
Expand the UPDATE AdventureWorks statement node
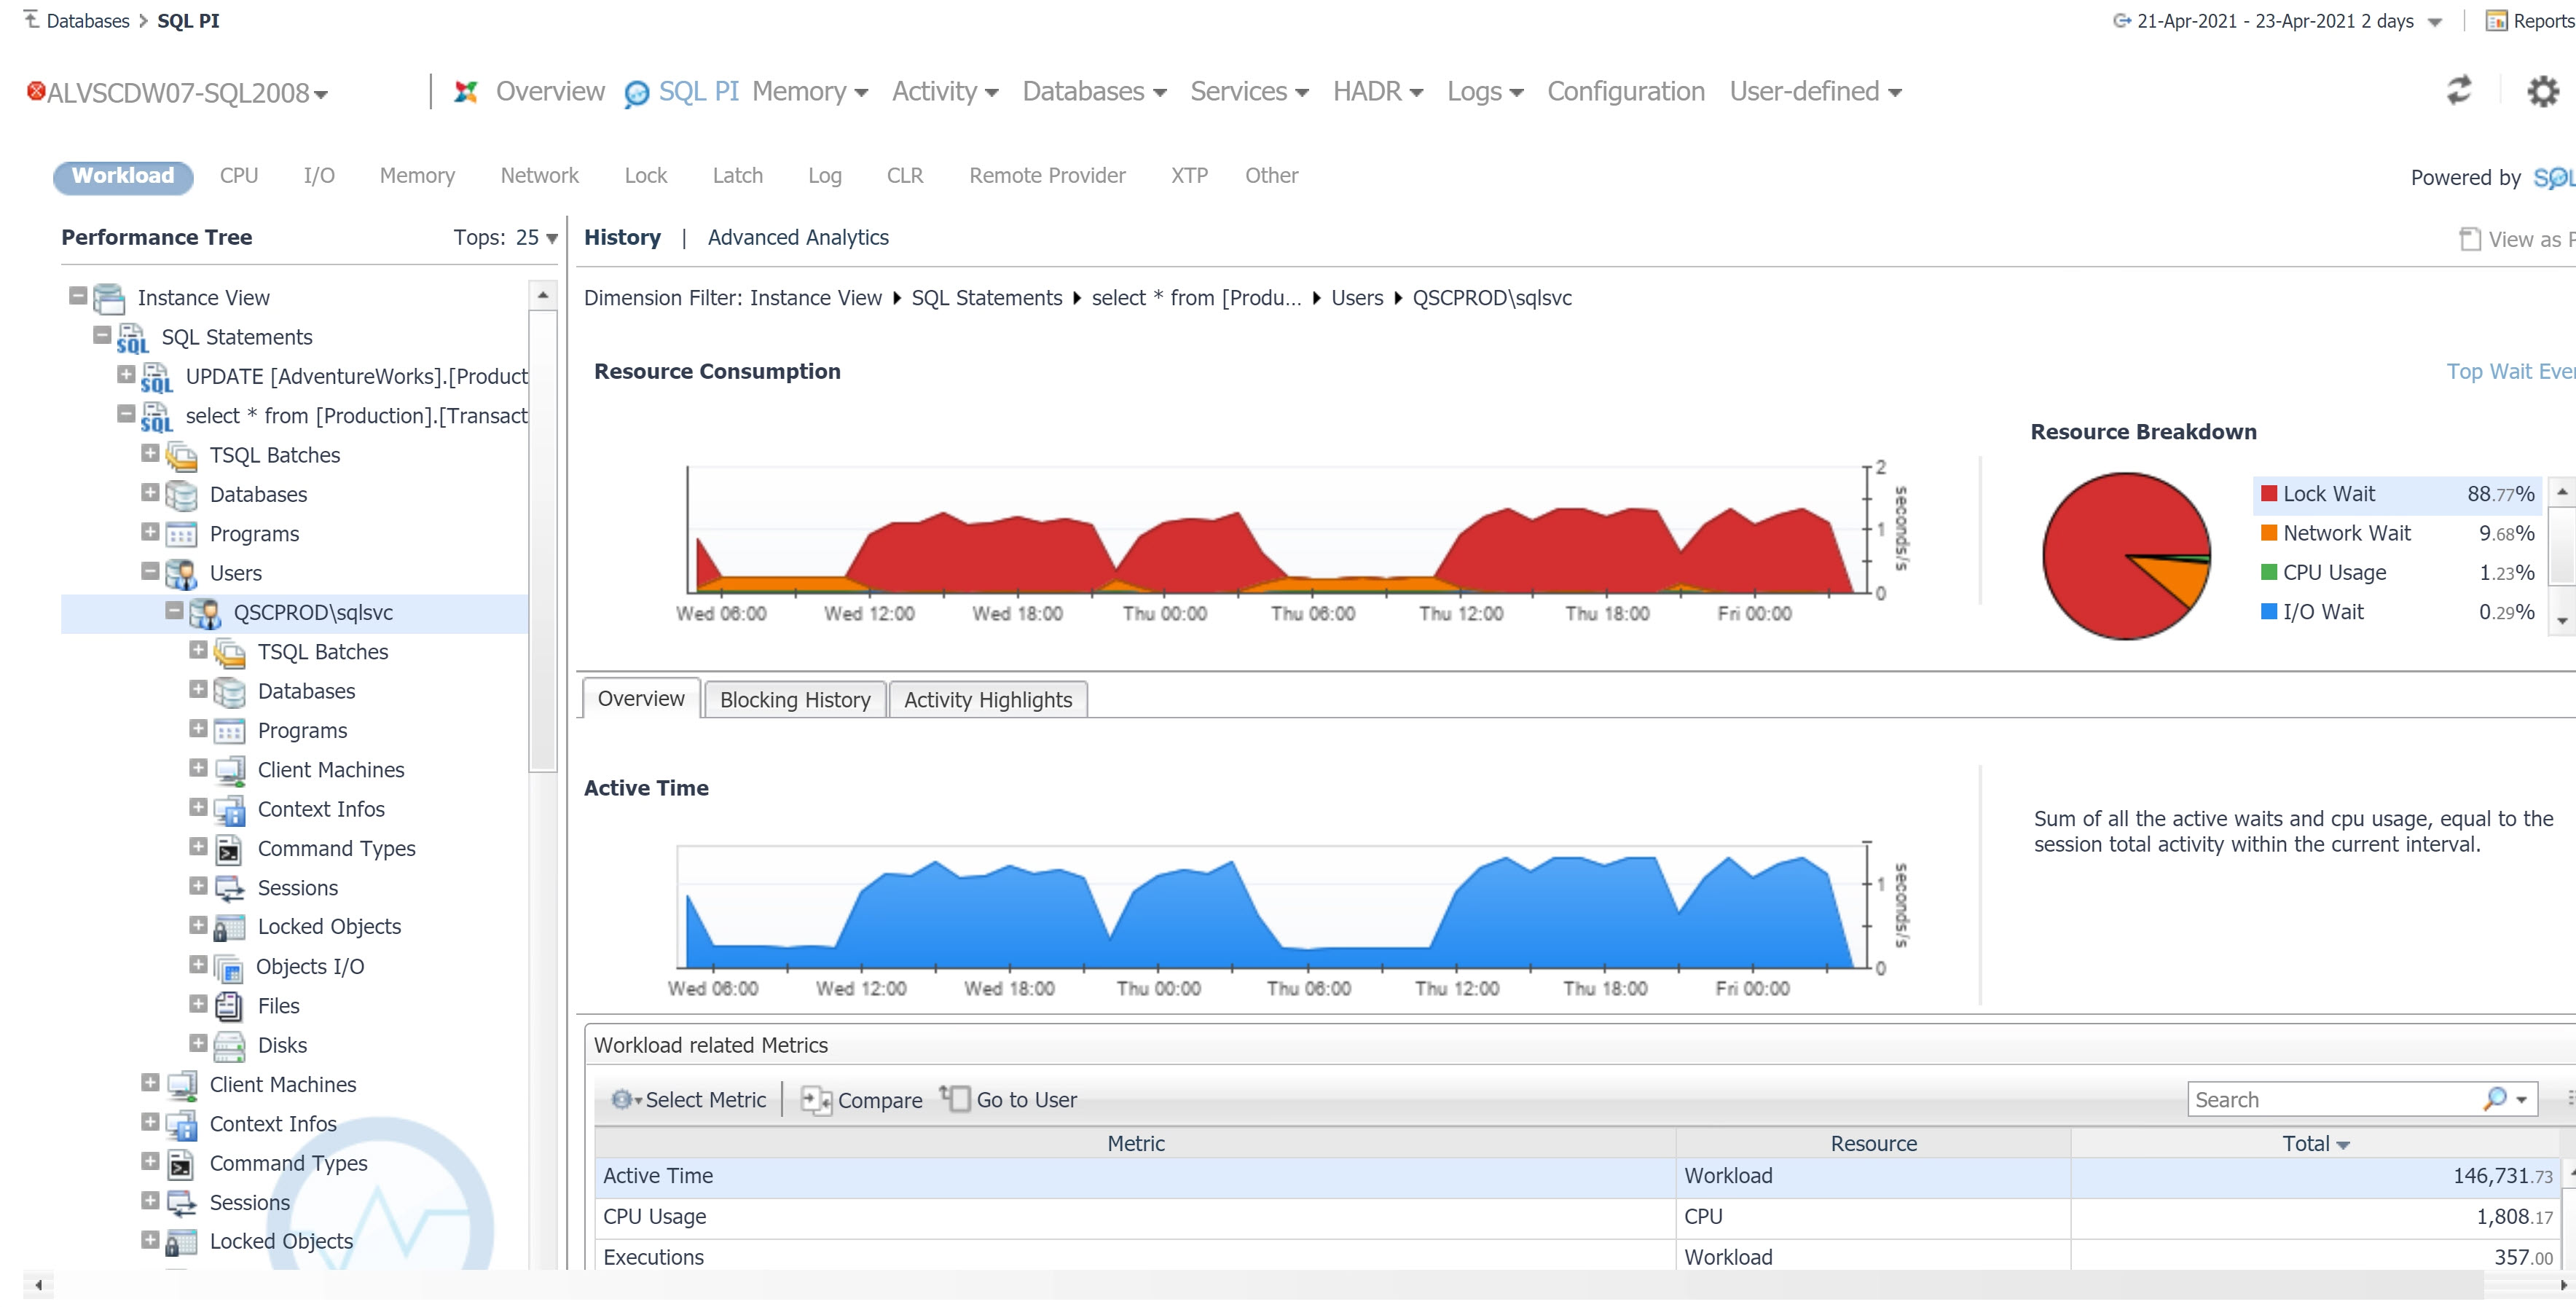(126, 374)
